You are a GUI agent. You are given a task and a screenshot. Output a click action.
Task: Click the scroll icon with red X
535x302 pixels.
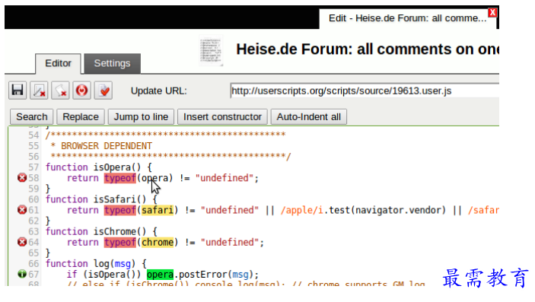pyautogui.click(x=60, y=91)
